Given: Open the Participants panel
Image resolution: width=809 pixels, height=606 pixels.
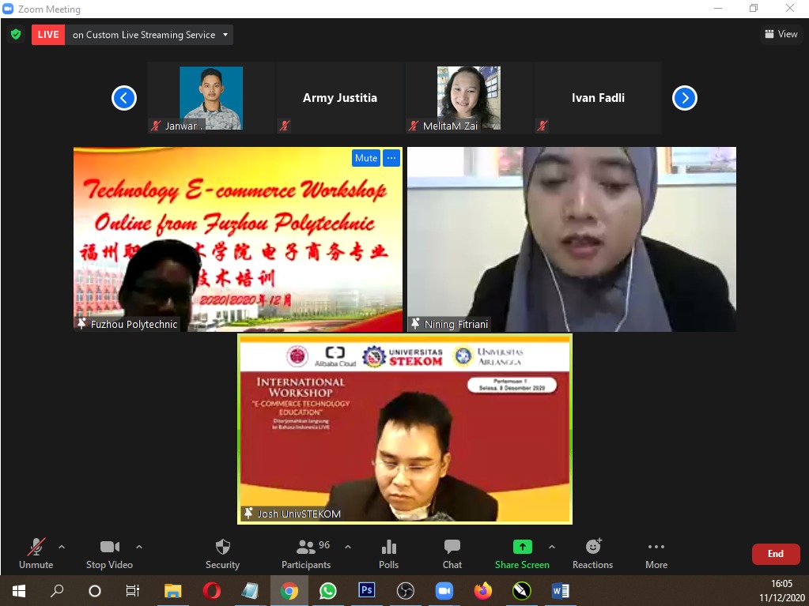Looking at the screenshot, I should coord(306,554).
